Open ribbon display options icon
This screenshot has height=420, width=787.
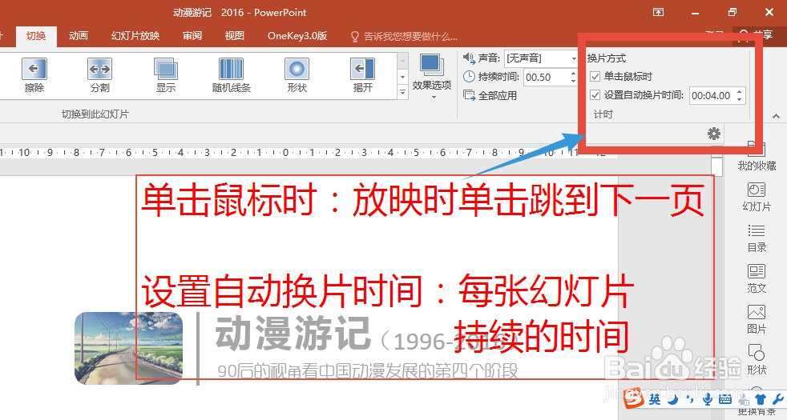click(x=658, y=12)
